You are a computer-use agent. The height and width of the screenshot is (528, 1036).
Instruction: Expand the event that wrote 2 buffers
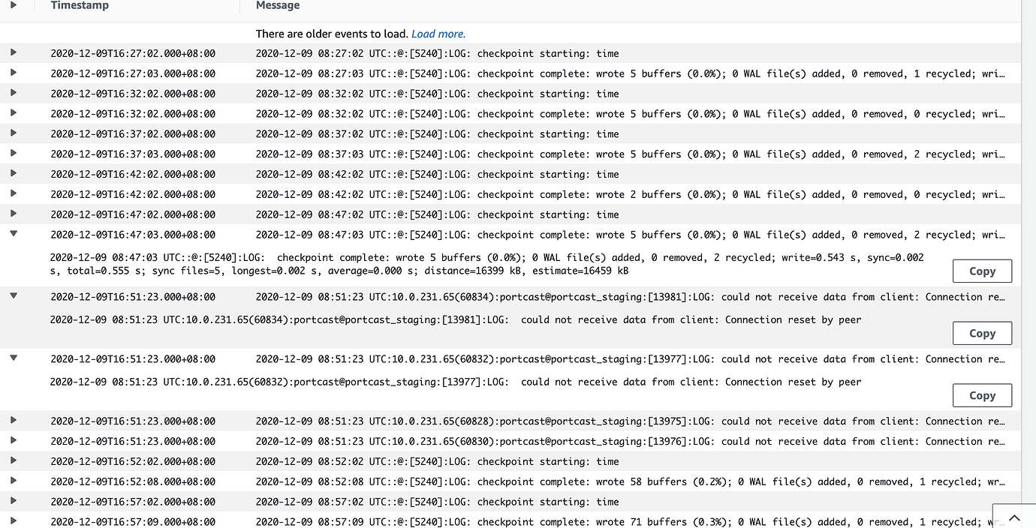point(14,193)
